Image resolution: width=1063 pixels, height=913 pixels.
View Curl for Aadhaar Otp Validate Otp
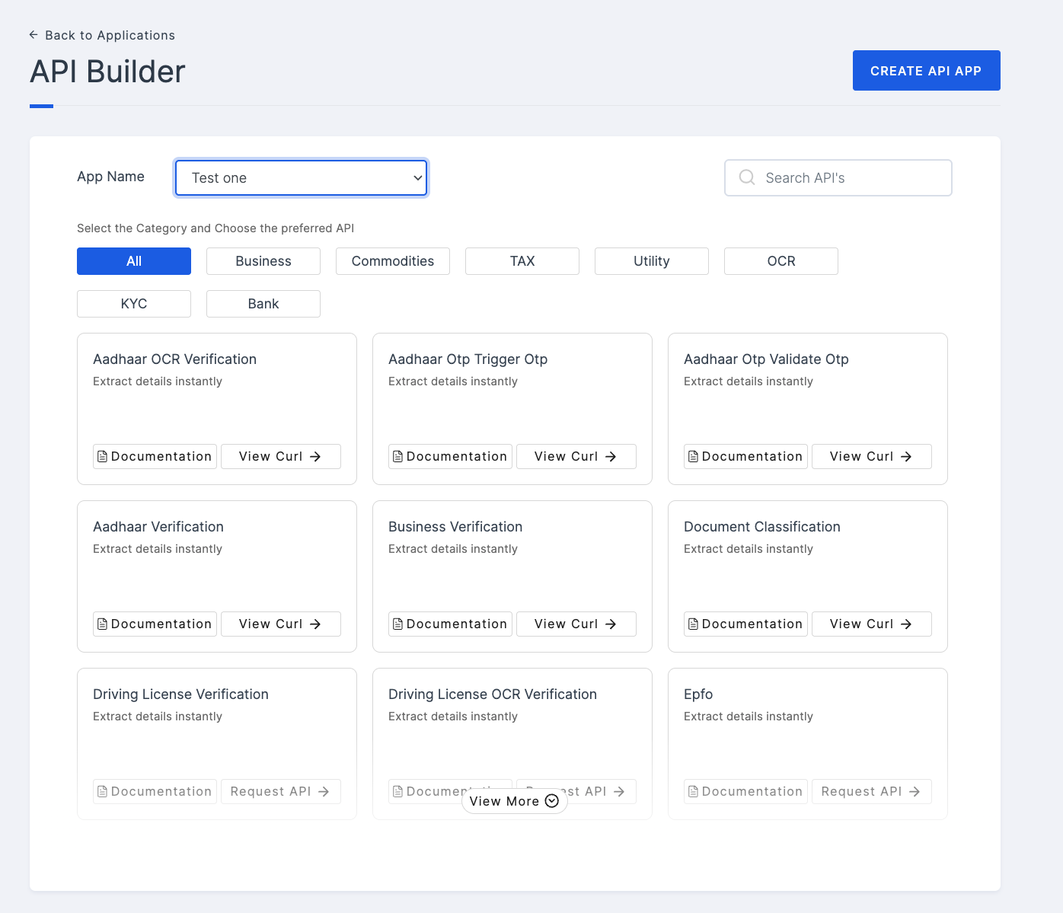(x=871, y=457)
